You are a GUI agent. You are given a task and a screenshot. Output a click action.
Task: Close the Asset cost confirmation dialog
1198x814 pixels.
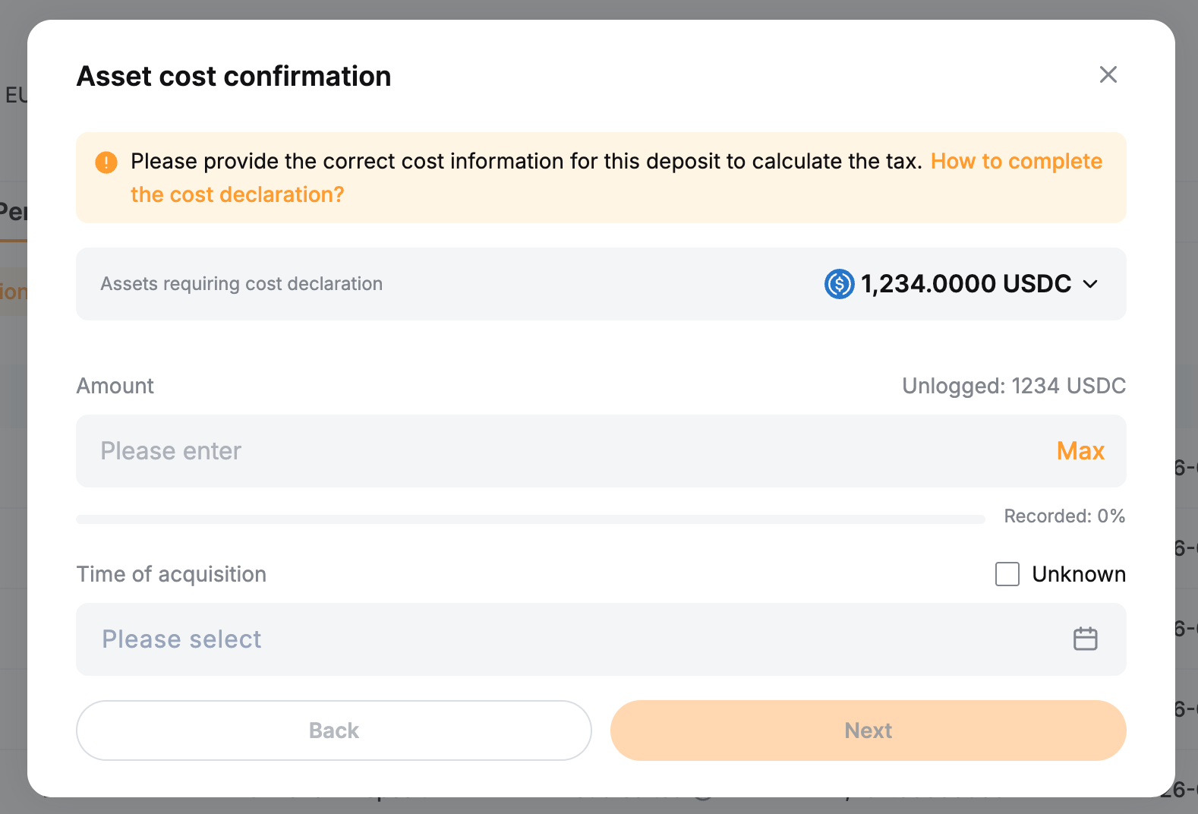click(1108, 74)
